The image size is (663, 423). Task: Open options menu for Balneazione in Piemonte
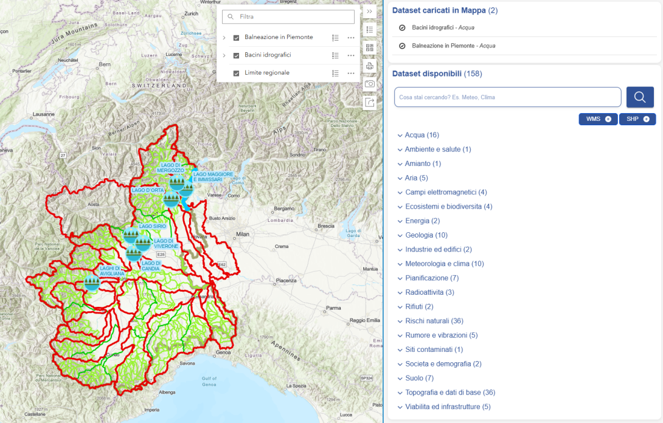point(351,38)
